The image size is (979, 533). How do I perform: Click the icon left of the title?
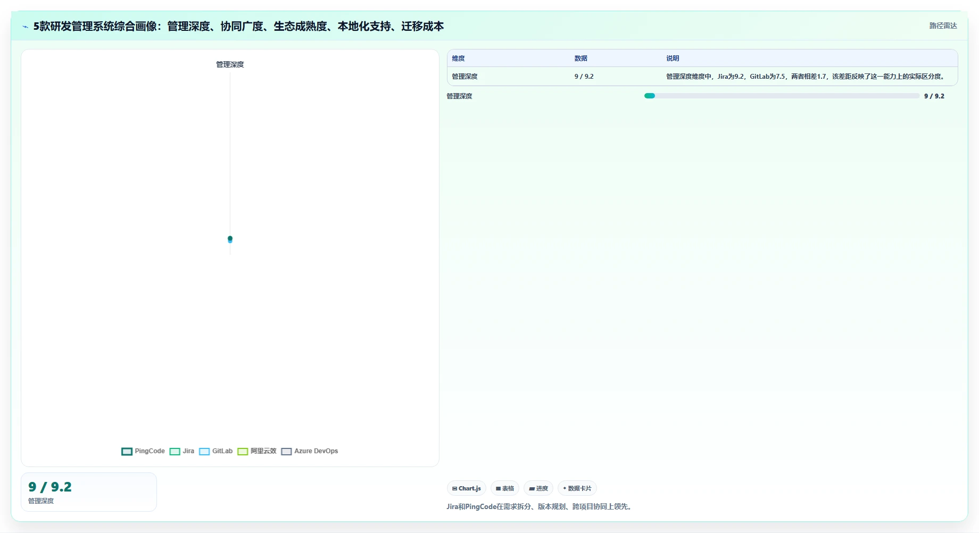click(25, 27)
